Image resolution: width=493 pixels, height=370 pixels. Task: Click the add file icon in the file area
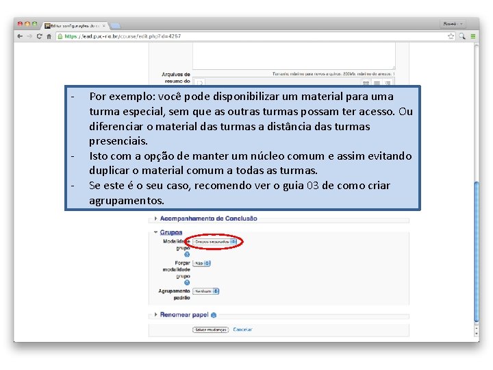[200, 83]
